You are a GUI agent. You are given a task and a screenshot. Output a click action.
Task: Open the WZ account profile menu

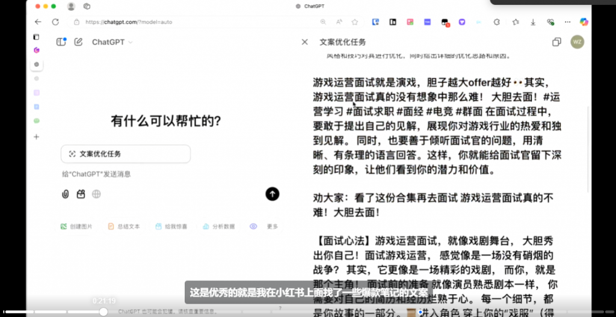[x=577, y=42]
